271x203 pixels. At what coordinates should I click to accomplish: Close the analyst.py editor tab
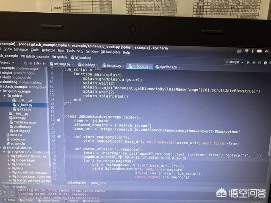[123, 66]
